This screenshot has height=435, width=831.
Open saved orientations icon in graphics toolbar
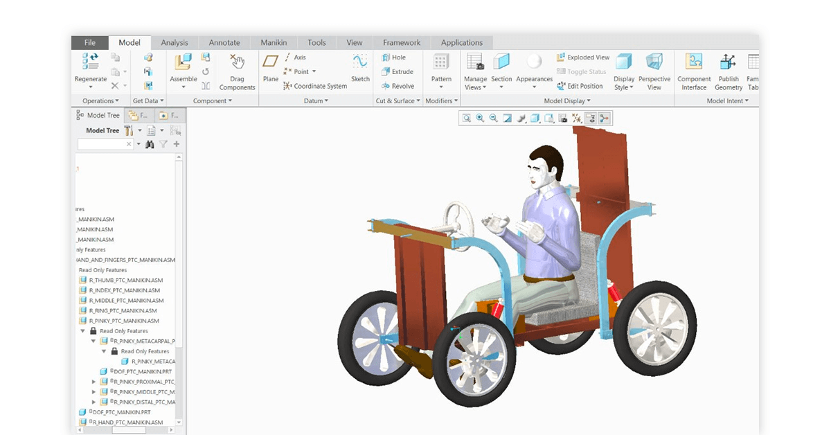(x=549, y=118)
